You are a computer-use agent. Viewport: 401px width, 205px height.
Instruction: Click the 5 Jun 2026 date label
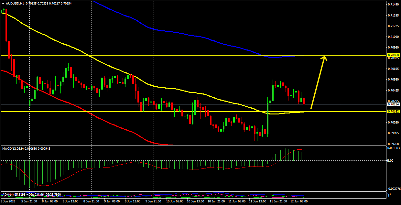pyautogui.click(x=8, y=201)
